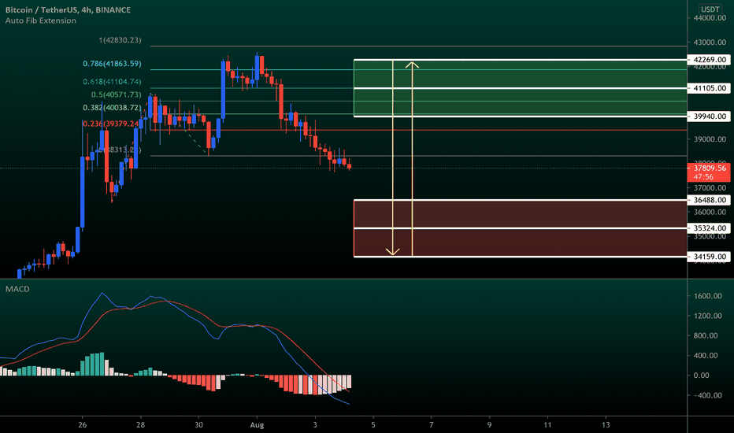734x433 pixels.
Task: Click the Fib 0.786(41863.59) label
Action: 112,64
